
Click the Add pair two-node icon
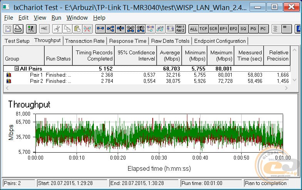point(100,29)
